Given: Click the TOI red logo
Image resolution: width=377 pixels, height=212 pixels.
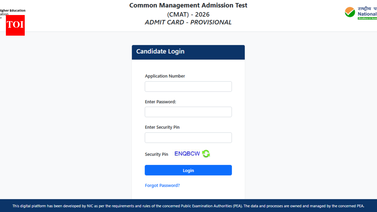Looking at the screenshot, I should coord(15,25).
